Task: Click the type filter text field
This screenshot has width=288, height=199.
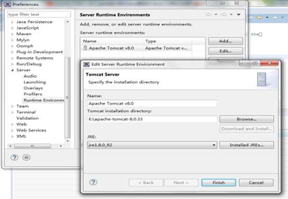Action: pos(39,15)
